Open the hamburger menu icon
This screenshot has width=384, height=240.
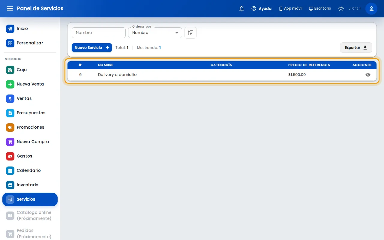(x=10, y=8)
